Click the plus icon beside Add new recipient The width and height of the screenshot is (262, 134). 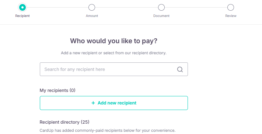tap(93, 103)
